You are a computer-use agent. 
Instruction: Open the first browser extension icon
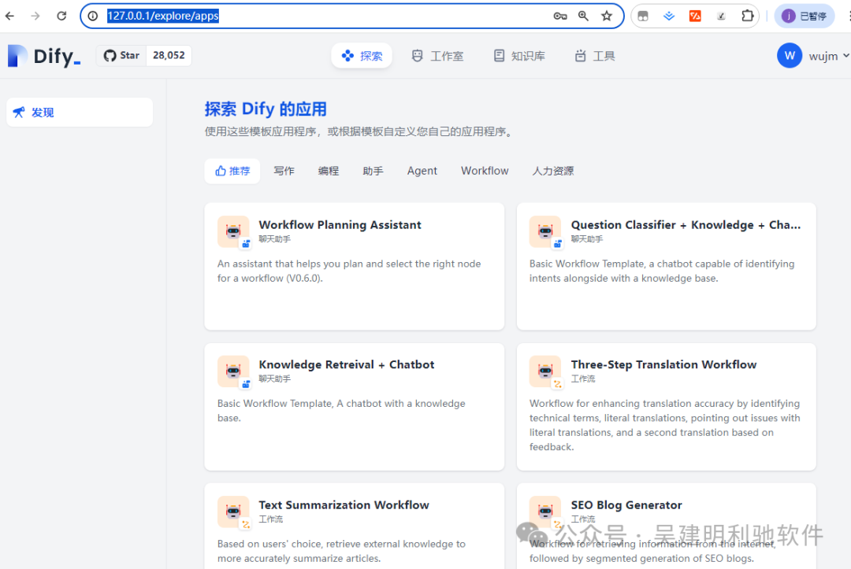[643, 16]
